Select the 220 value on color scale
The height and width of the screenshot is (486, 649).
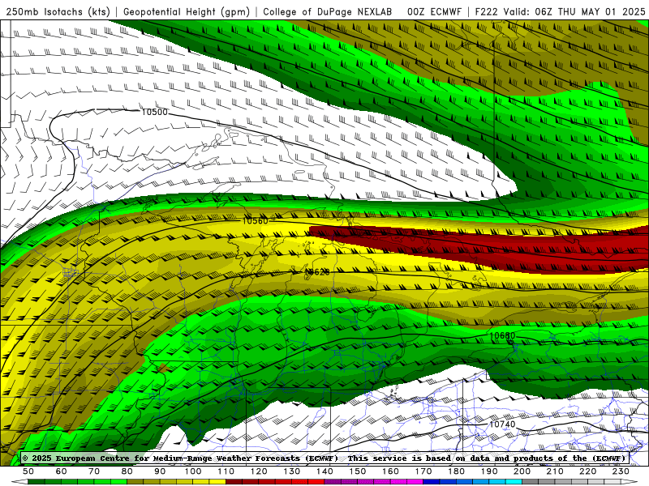click(x=587, y=471)
